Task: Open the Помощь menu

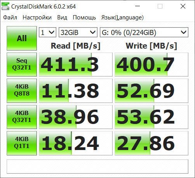Action: [84, 17]
